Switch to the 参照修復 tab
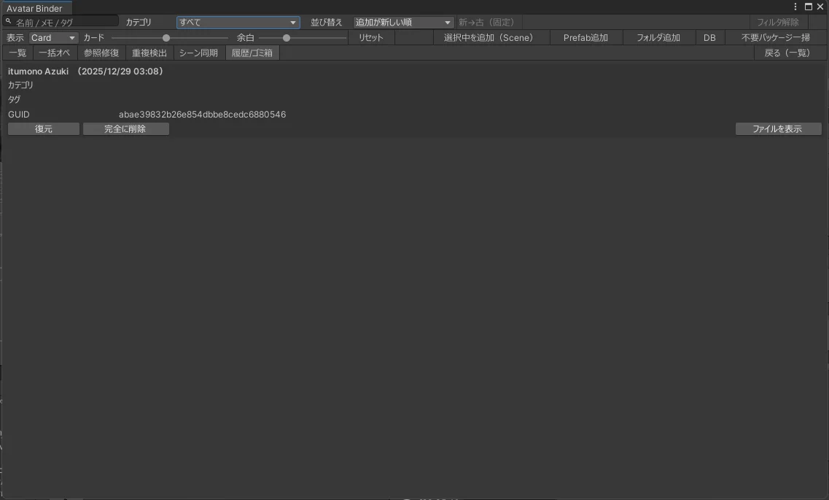The height and width of the screenshot is (500, 829). pos(101,53)
